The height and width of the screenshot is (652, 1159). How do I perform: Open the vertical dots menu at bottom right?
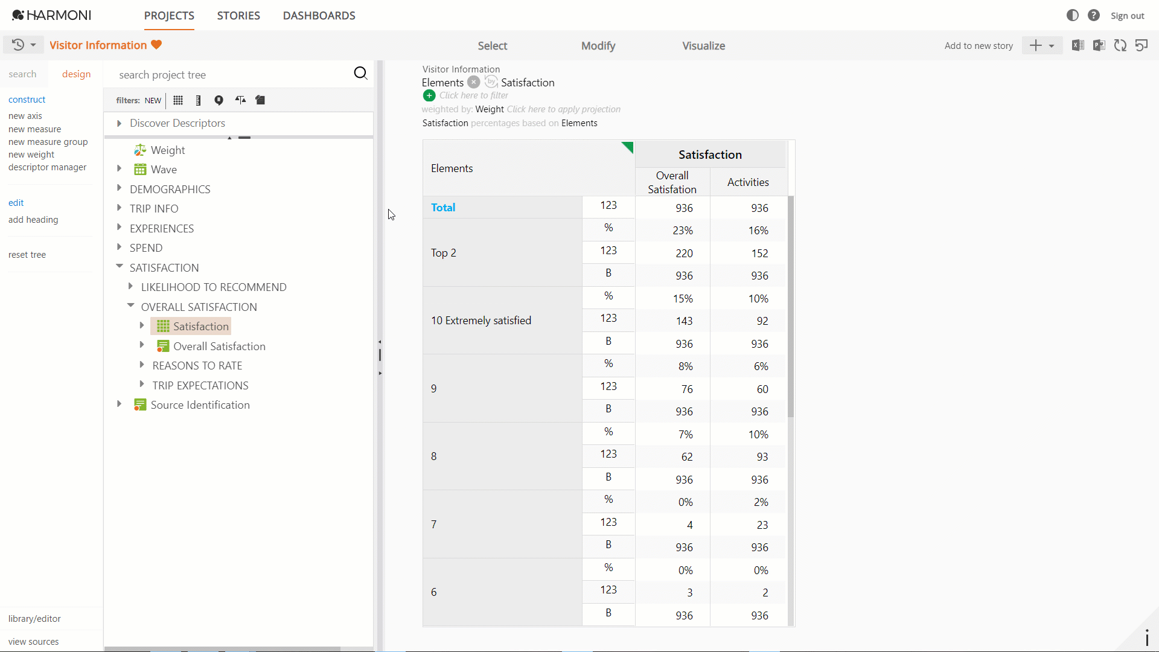(1147, 638)
